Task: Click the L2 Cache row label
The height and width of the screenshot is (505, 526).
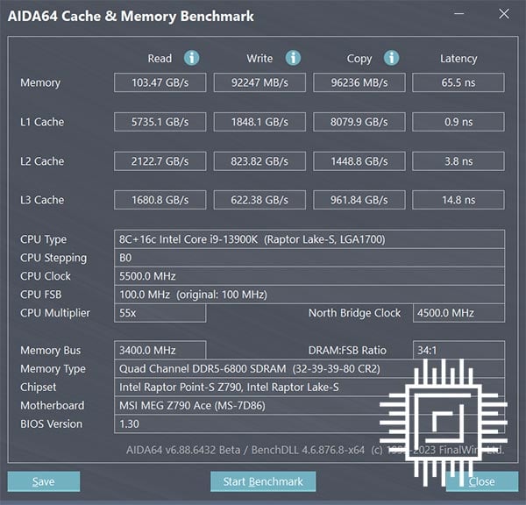Action: point(42,161)
